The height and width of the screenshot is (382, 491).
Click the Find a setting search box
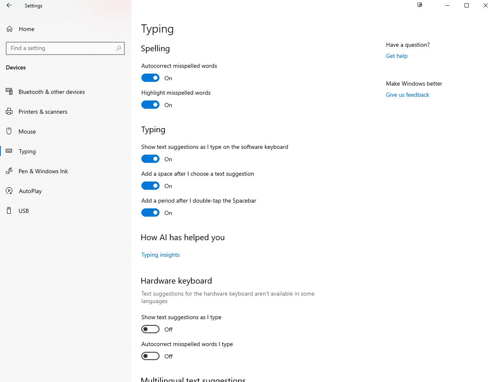pyautogui.click(x=61, y=48)
